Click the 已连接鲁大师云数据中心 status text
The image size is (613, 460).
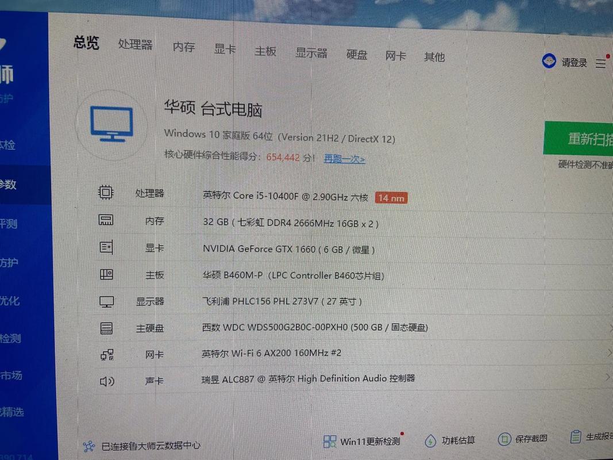point(151,446)
